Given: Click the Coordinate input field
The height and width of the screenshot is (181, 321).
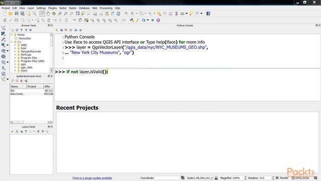Looking at the screenshot, I should tap(167, 178).
